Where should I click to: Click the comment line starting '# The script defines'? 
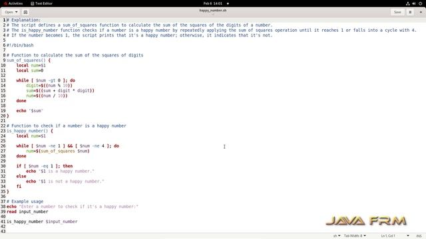coord(139,25)
